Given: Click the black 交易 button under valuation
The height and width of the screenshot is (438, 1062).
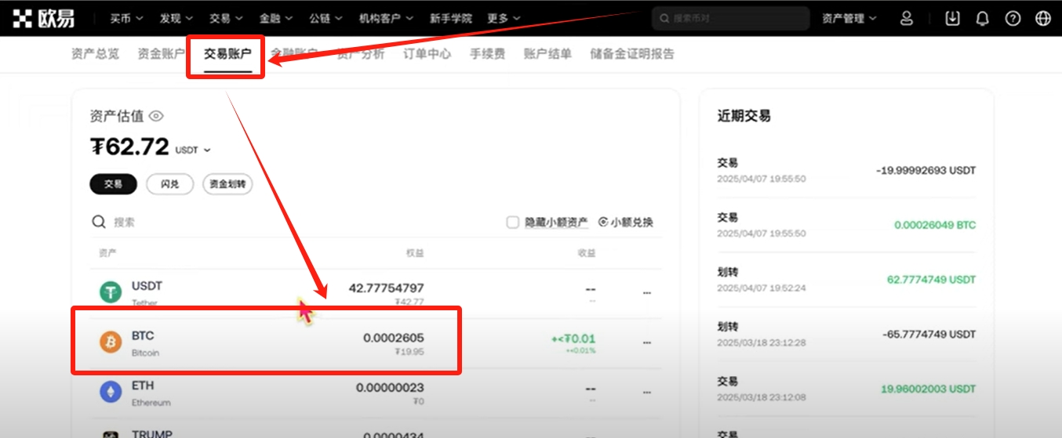Looking at the screenshot, I should click(x=114, y=184).
